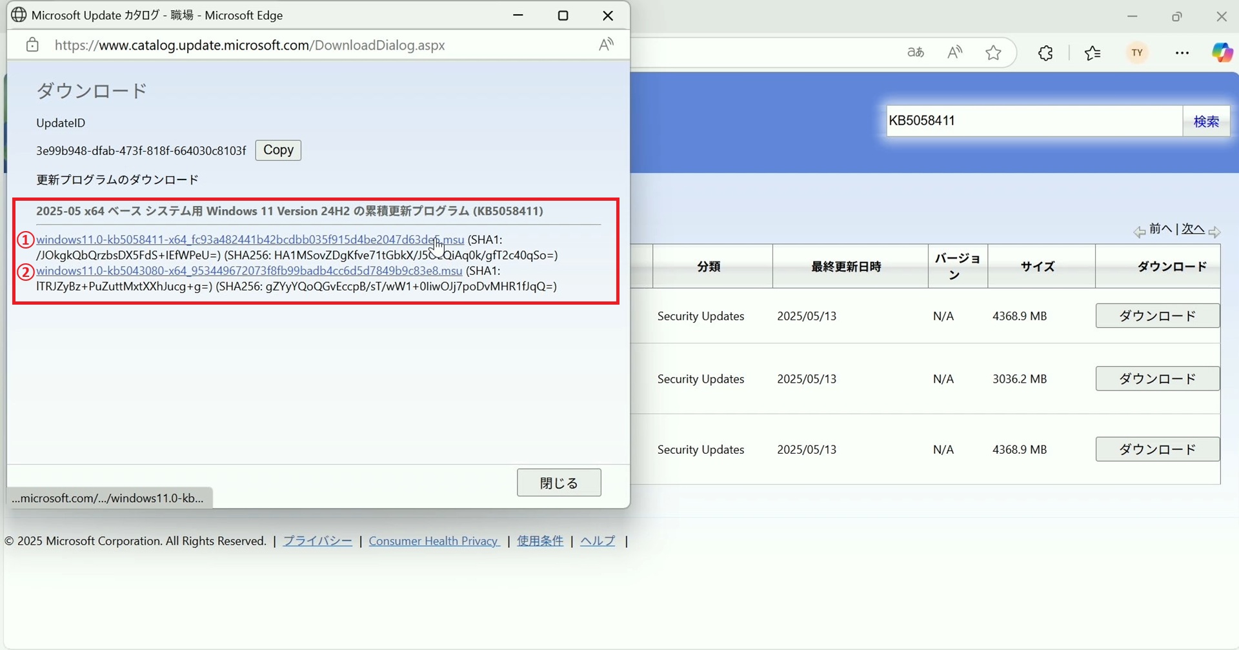Open the TY profile avatar
This screenshot has height=650, width=1239.
point(1137,53)
